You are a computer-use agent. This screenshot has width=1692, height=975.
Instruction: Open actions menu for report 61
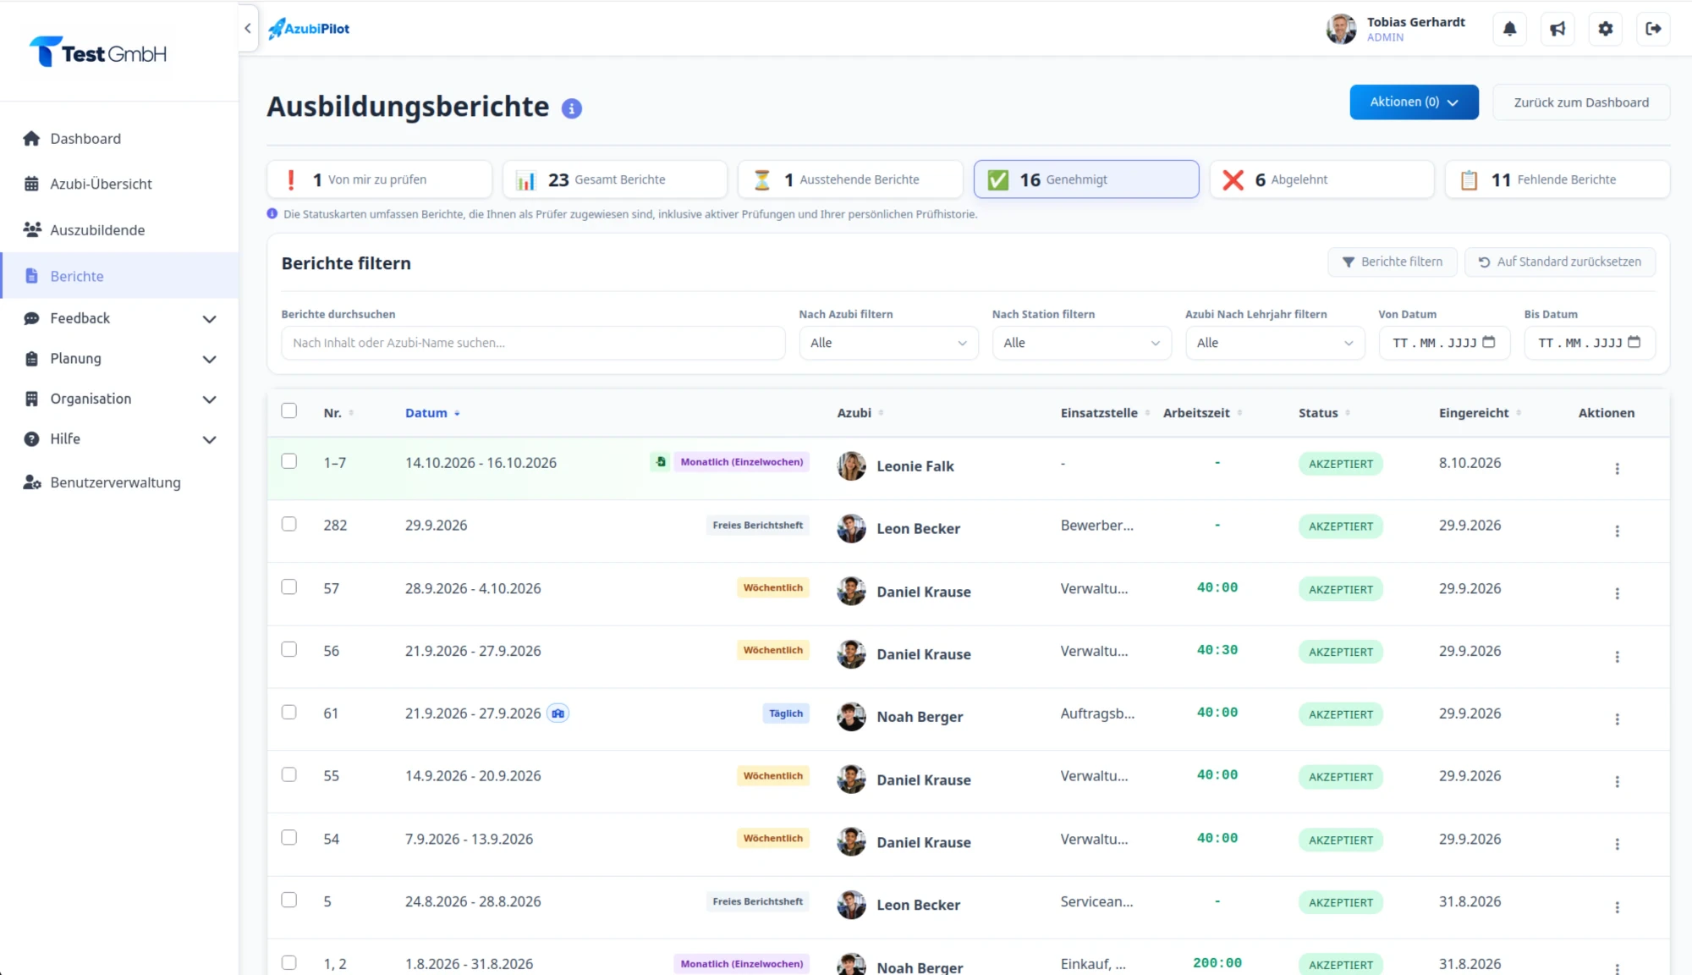pyautogui.click(x=1617, y=719)
